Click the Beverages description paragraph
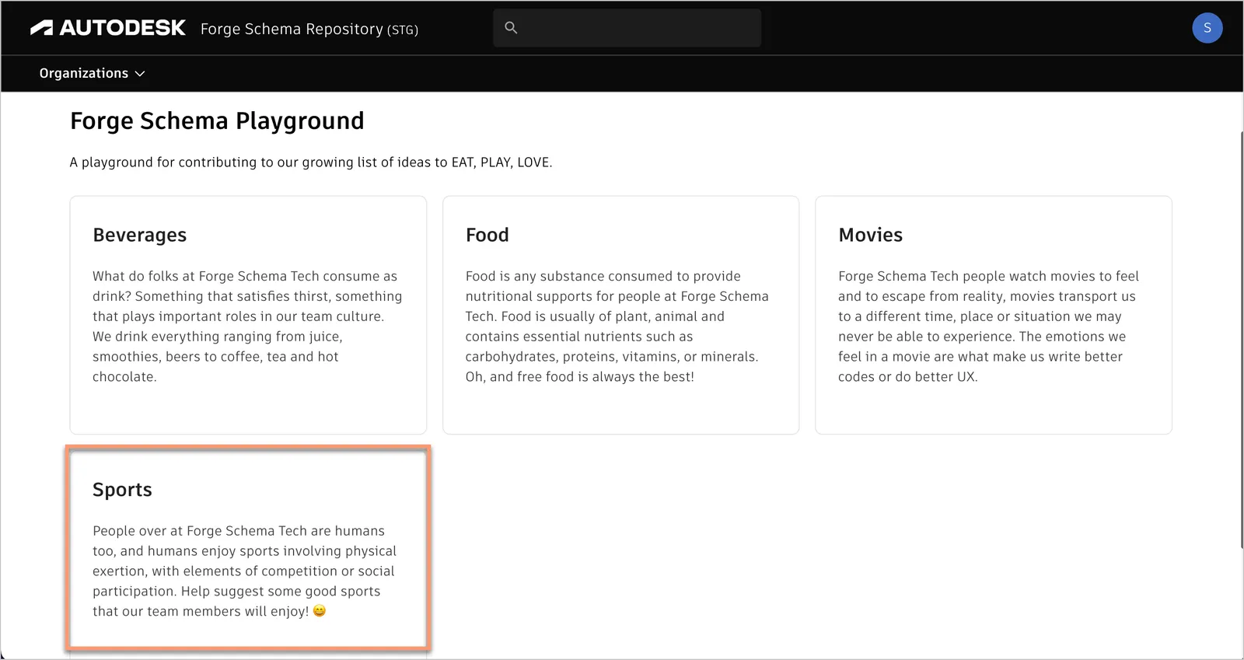Screen dimensions: 1244x660 (x=247, y=327)
